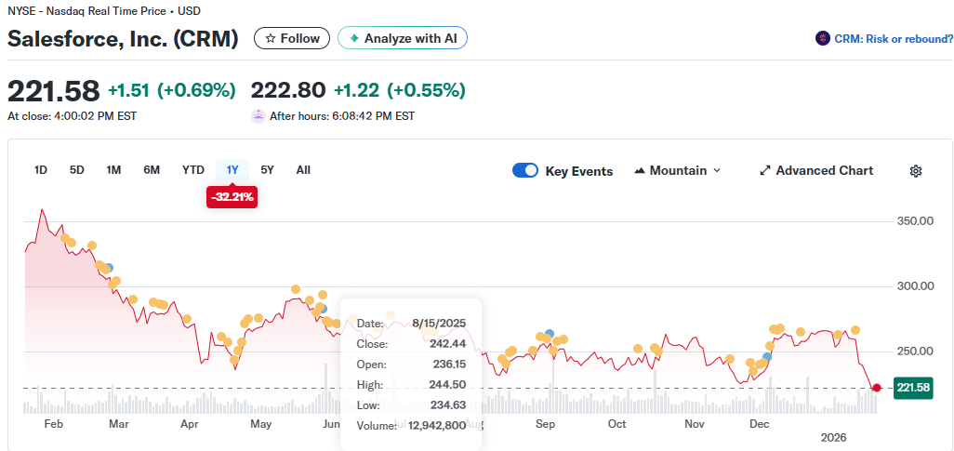The height and width of the screenshot is (451, 954).
Task: Click the tooltip Open value 236.15
Action: point(449,365)
